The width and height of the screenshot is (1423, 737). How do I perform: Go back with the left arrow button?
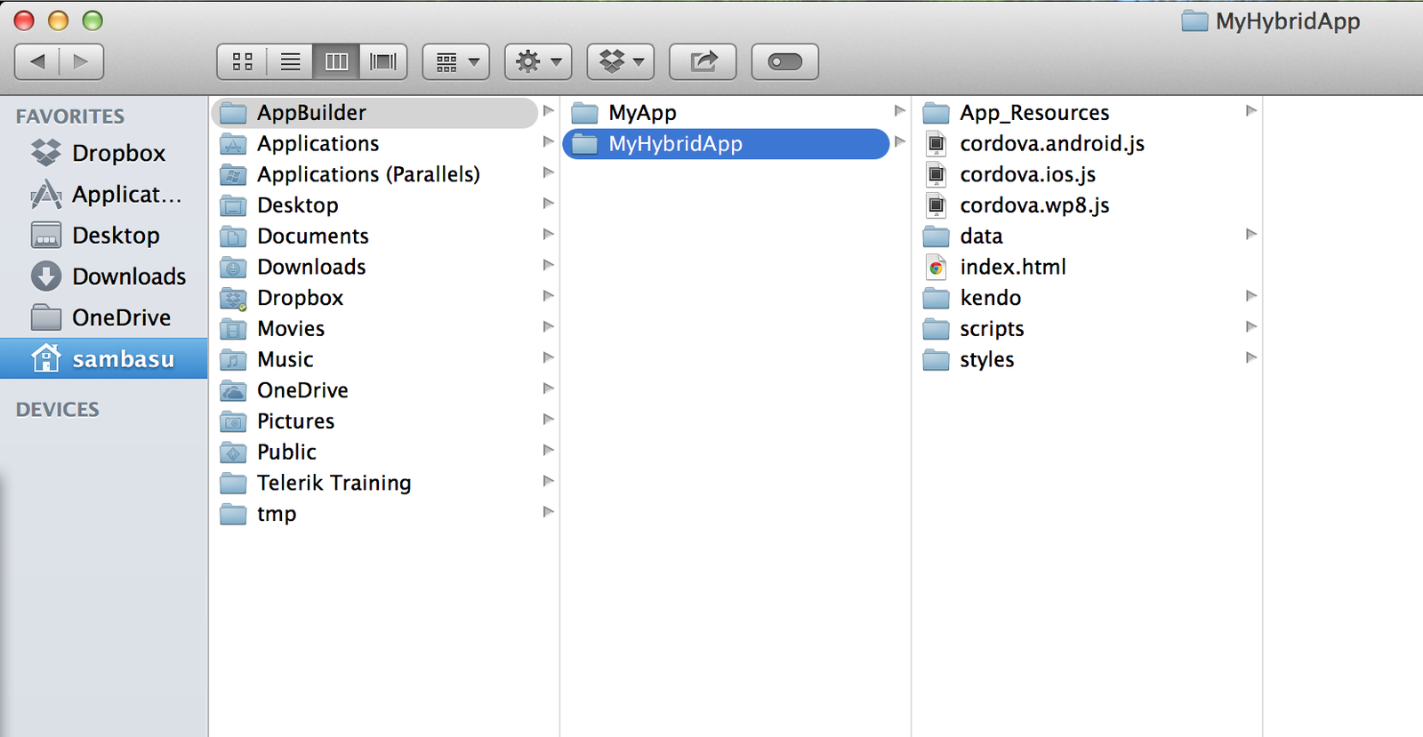coord(37,61)
